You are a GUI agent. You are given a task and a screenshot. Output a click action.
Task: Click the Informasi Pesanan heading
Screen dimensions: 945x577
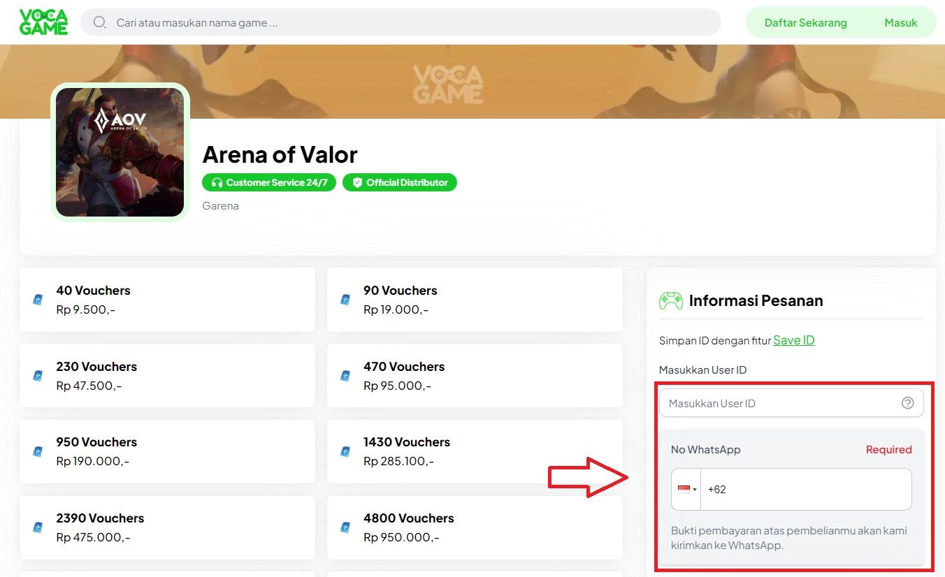pos(756,300)
